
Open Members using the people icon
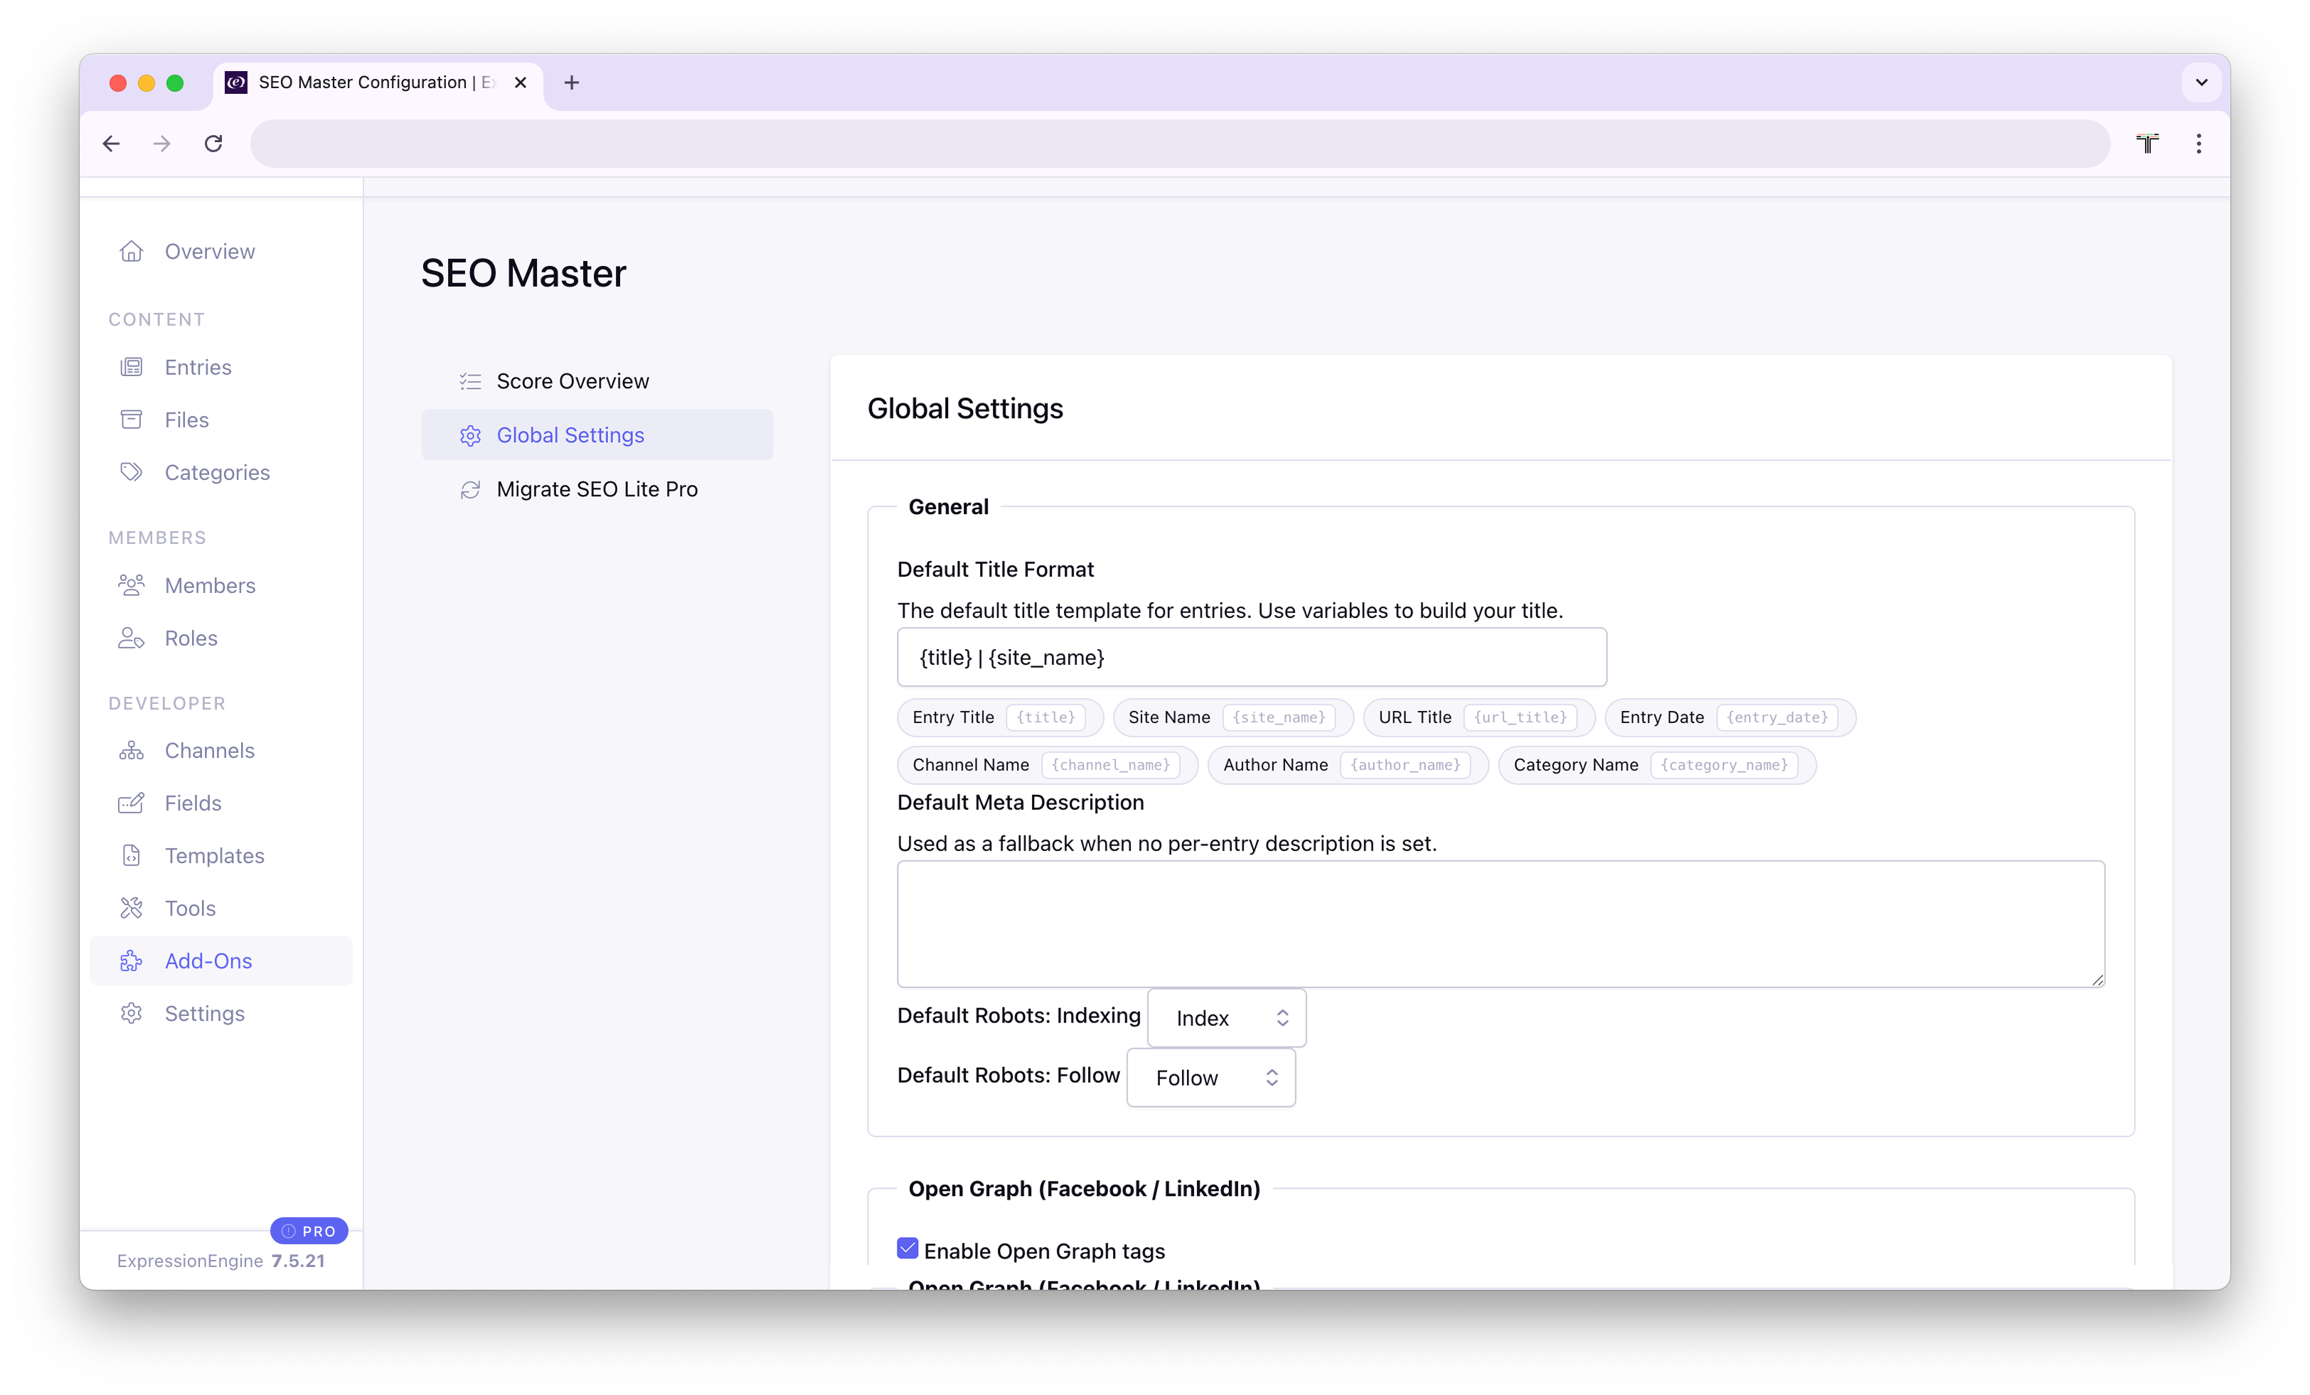point(132,585)
